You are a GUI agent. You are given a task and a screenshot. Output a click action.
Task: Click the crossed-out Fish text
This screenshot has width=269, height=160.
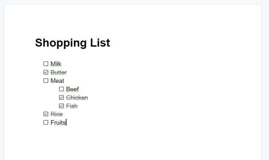click(72, 106)
